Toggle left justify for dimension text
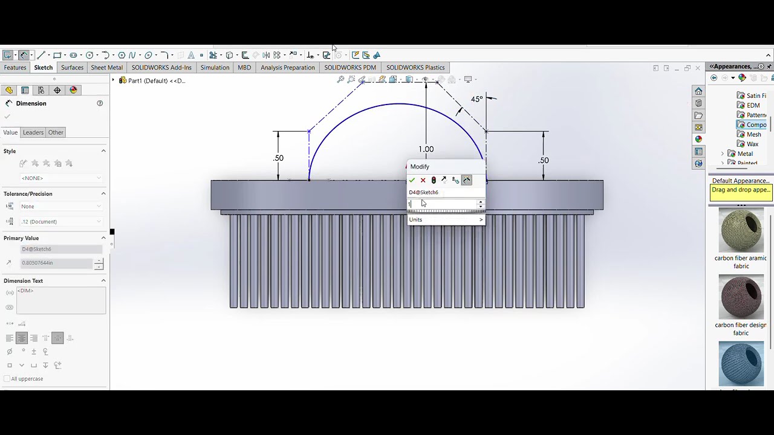Image resolution: width=774 pixels, height=435 pixels. [x=10, y=338]
